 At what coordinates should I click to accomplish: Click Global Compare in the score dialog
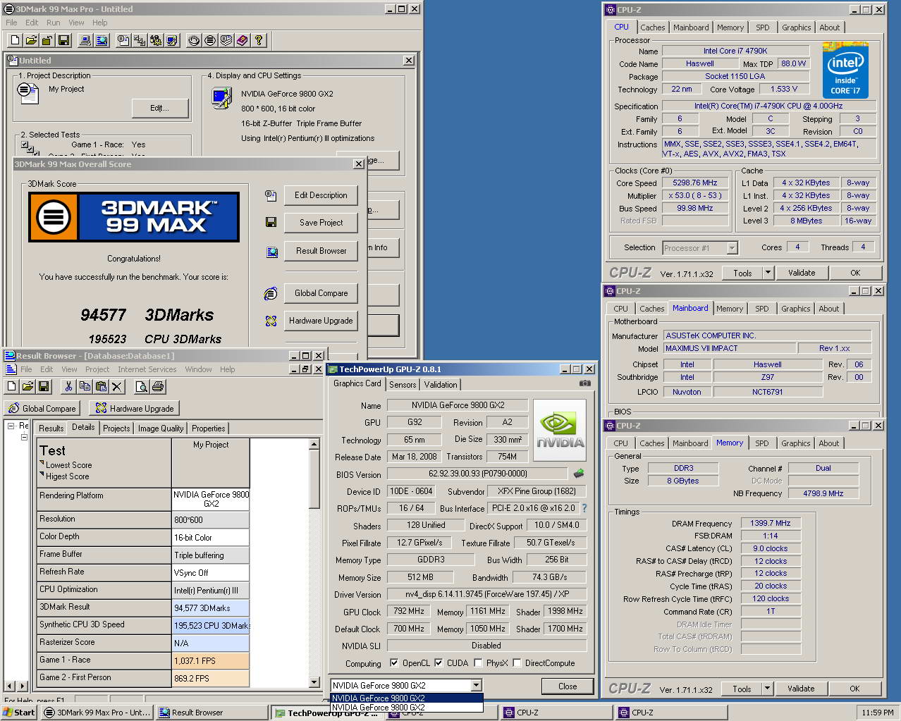pos(321,293)
